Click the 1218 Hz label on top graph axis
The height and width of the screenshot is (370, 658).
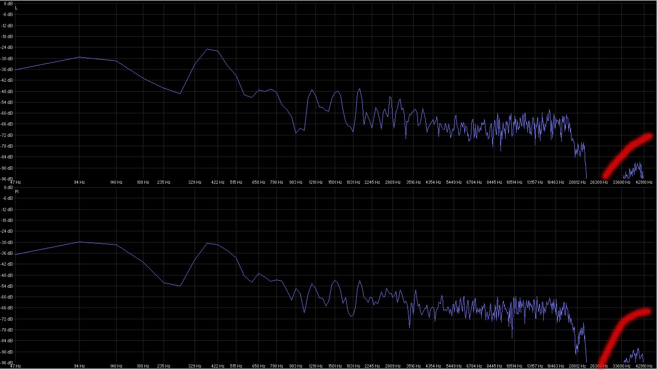click(x=315, y=182)
